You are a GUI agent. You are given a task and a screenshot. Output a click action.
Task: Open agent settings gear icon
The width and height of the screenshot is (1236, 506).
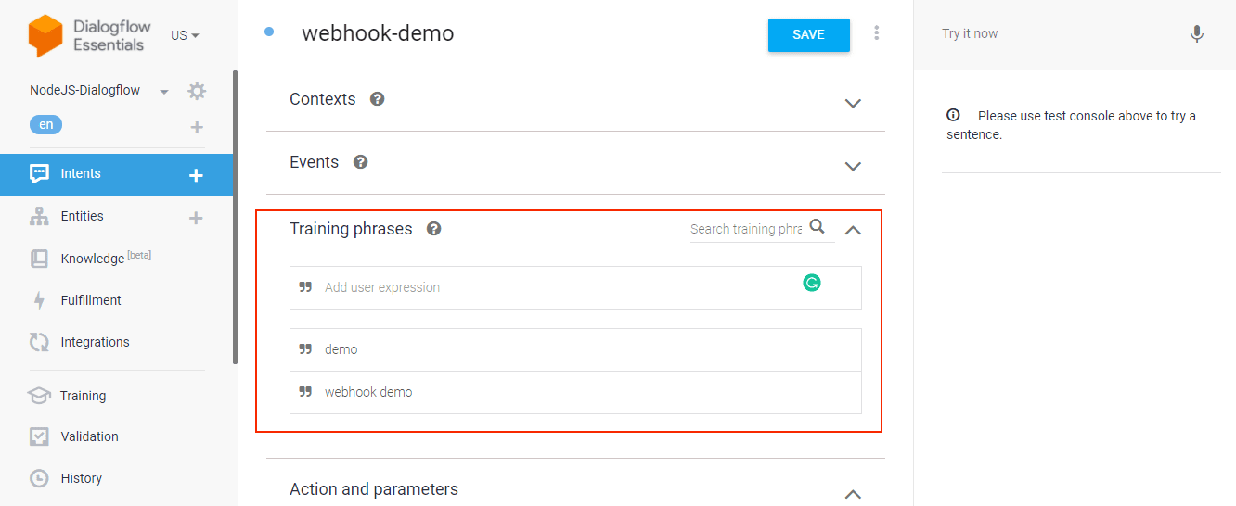coord(197,91)
